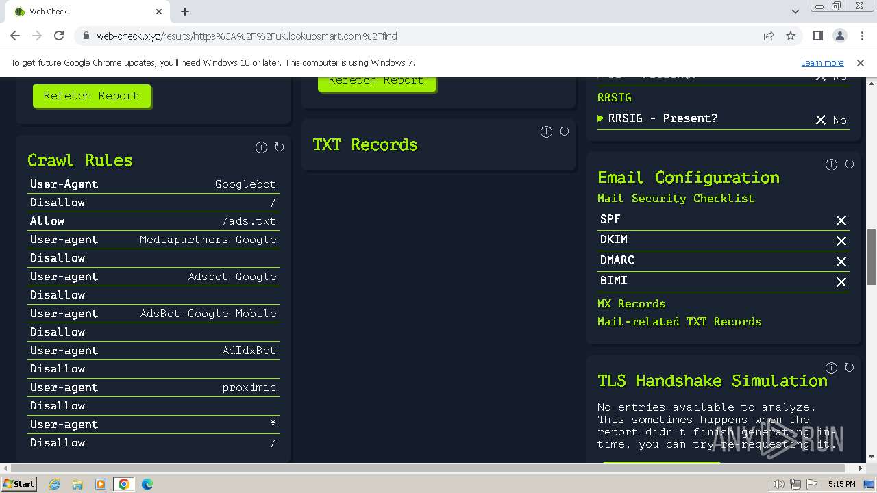
Task: Reload the current browser page
Action: 59,36
